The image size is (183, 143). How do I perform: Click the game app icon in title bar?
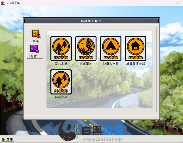pos(2,3)
